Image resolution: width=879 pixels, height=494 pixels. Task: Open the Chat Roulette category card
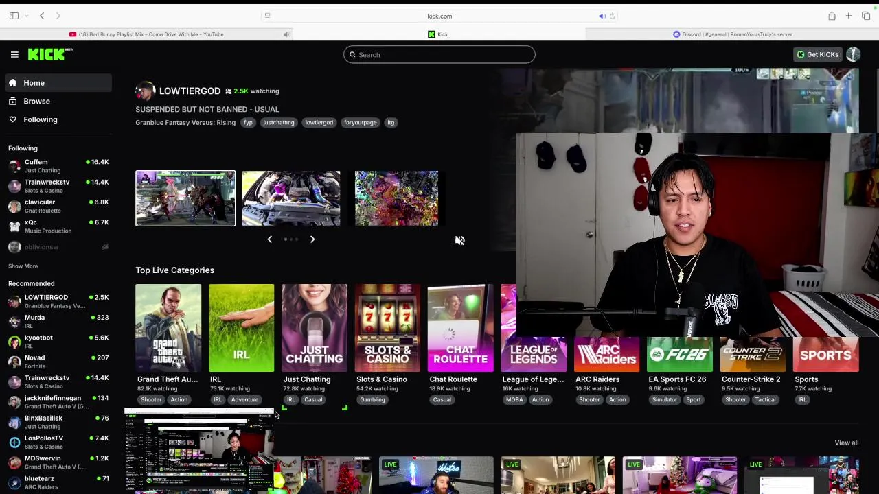[x=460, y=328]
